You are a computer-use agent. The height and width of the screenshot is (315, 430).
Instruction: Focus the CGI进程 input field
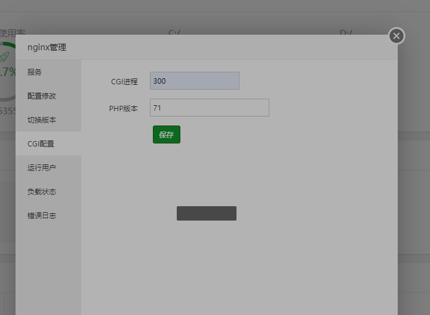point(195,81)
